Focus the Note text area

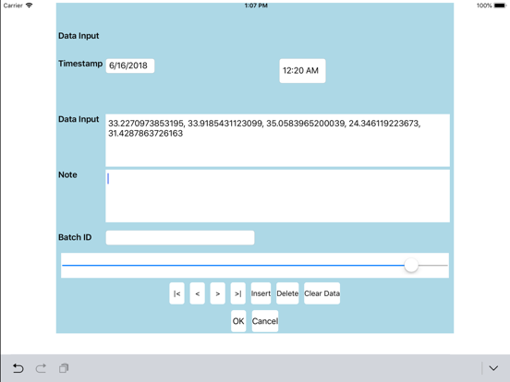pyautogui.click(x=278, y=197)
